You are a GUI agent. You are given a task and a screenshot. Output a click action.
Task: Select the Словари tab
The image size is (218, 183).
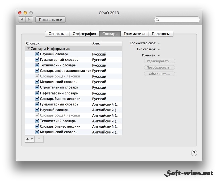[110, 34]
